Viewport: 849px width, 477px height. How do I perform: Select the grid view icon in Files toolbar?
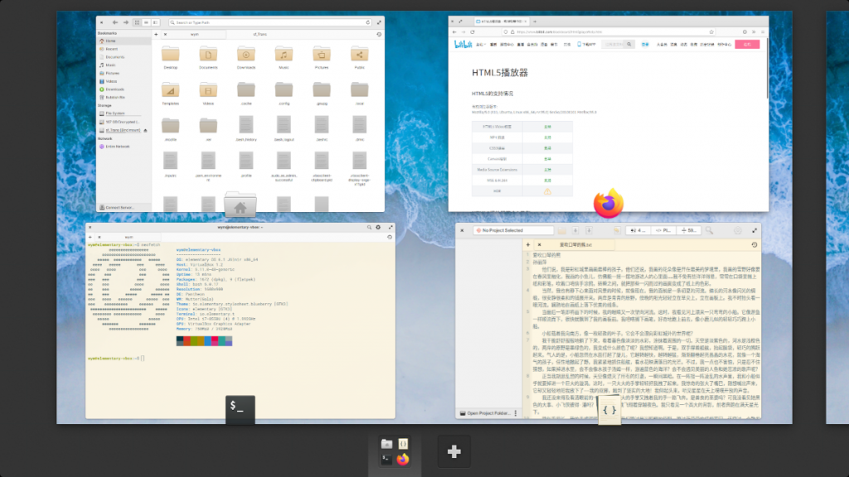(x=137, y=22)
